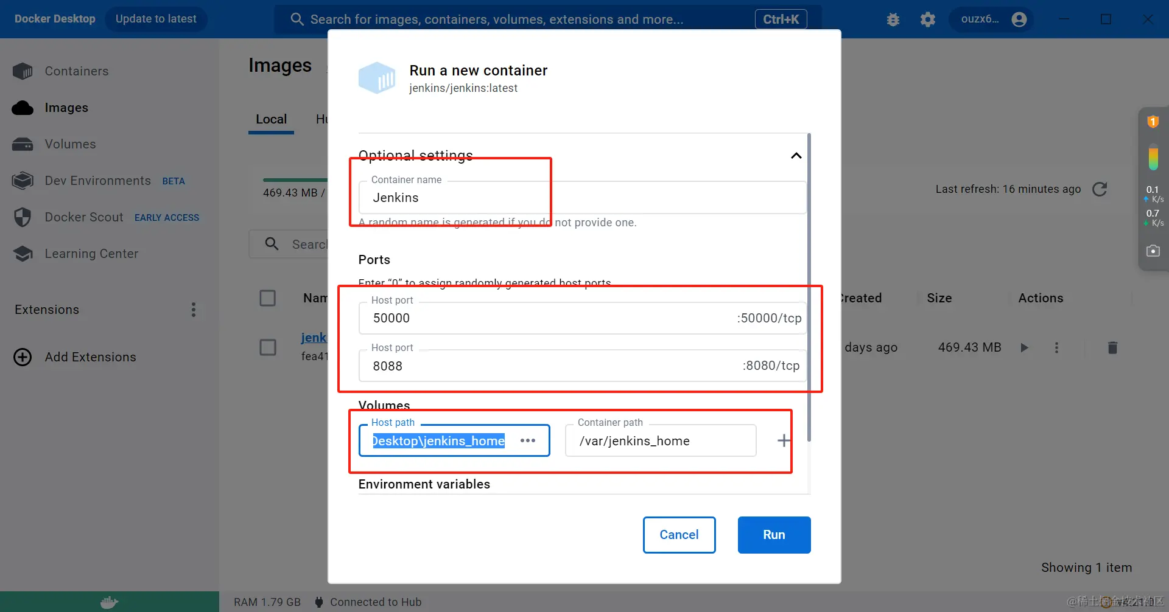Open the Settings gear icon
1169x612 pixels.
[928, 19]
